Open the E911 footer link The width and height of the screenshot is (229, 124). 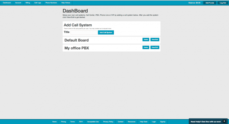[81, 122]
